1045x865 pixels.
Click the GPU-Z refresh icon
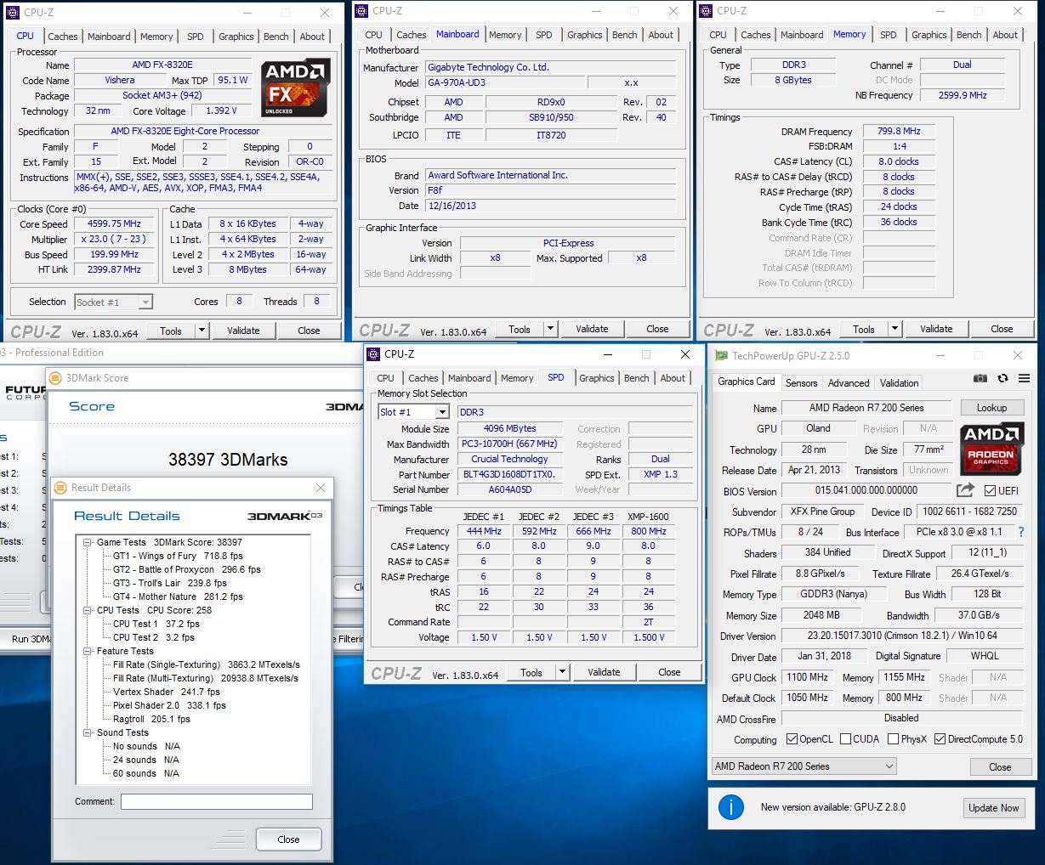point(1002,378)
